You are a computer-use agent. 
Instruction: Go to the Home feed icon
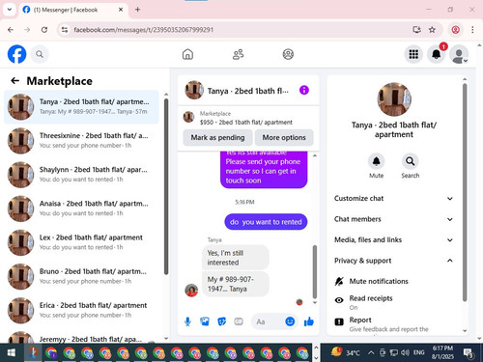coord(187,54)
